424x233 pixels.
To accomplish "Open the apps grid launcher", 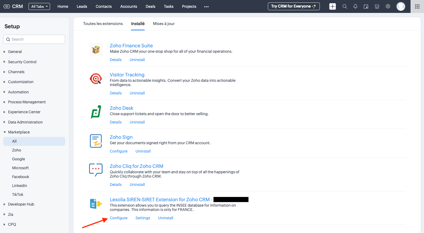I will pyautogui.click(x=417, y=6).
